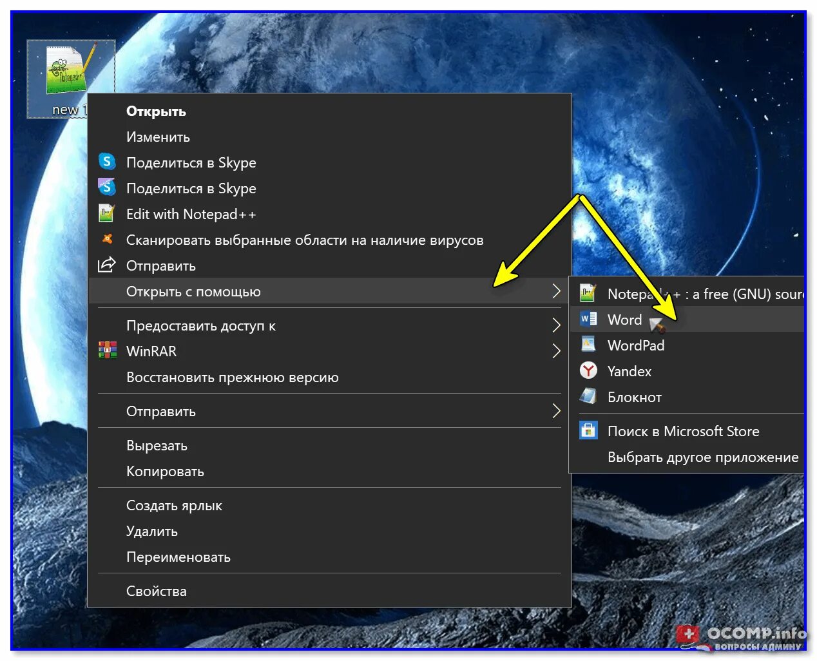Click the new 1 file name label
817x661 pixels.
[x=69, y=110]
